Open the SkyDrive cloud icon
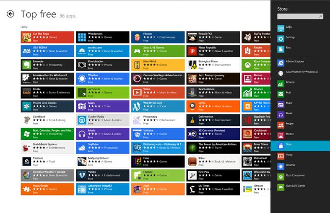The height and width of the screenshot is (213, 330). point(82,148)
